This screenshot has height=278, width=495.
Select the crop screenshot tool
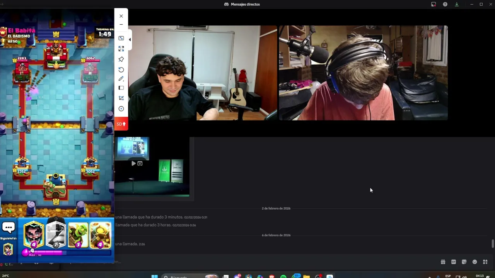121,98
